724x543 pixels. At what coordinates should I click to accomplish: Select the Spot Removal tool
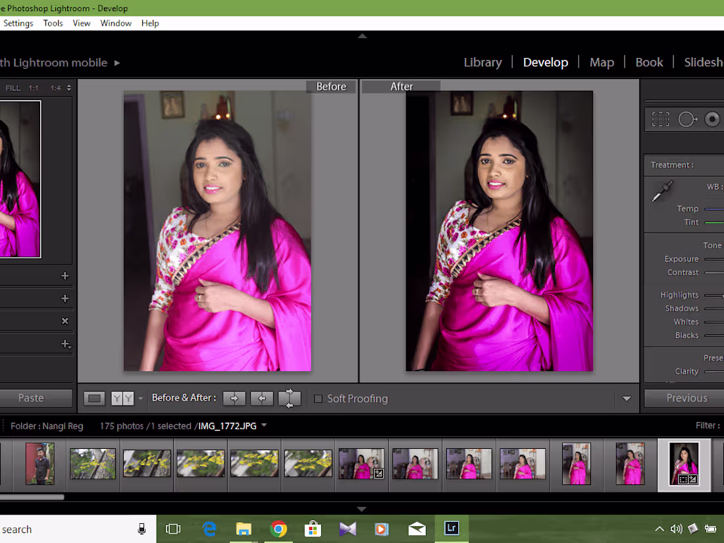tap(687, 118)
